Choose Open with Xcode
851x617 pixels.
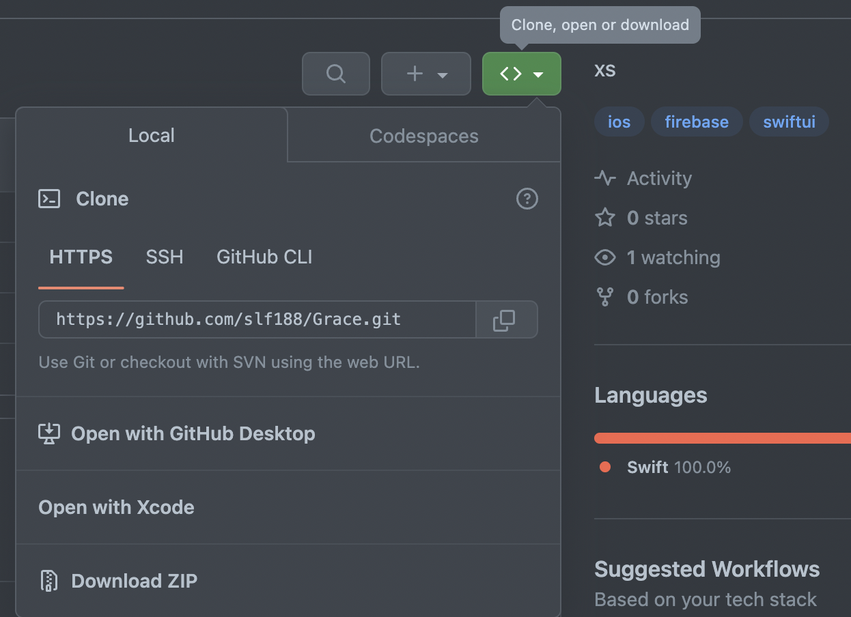pyautogui.click(x=288, y=507)
